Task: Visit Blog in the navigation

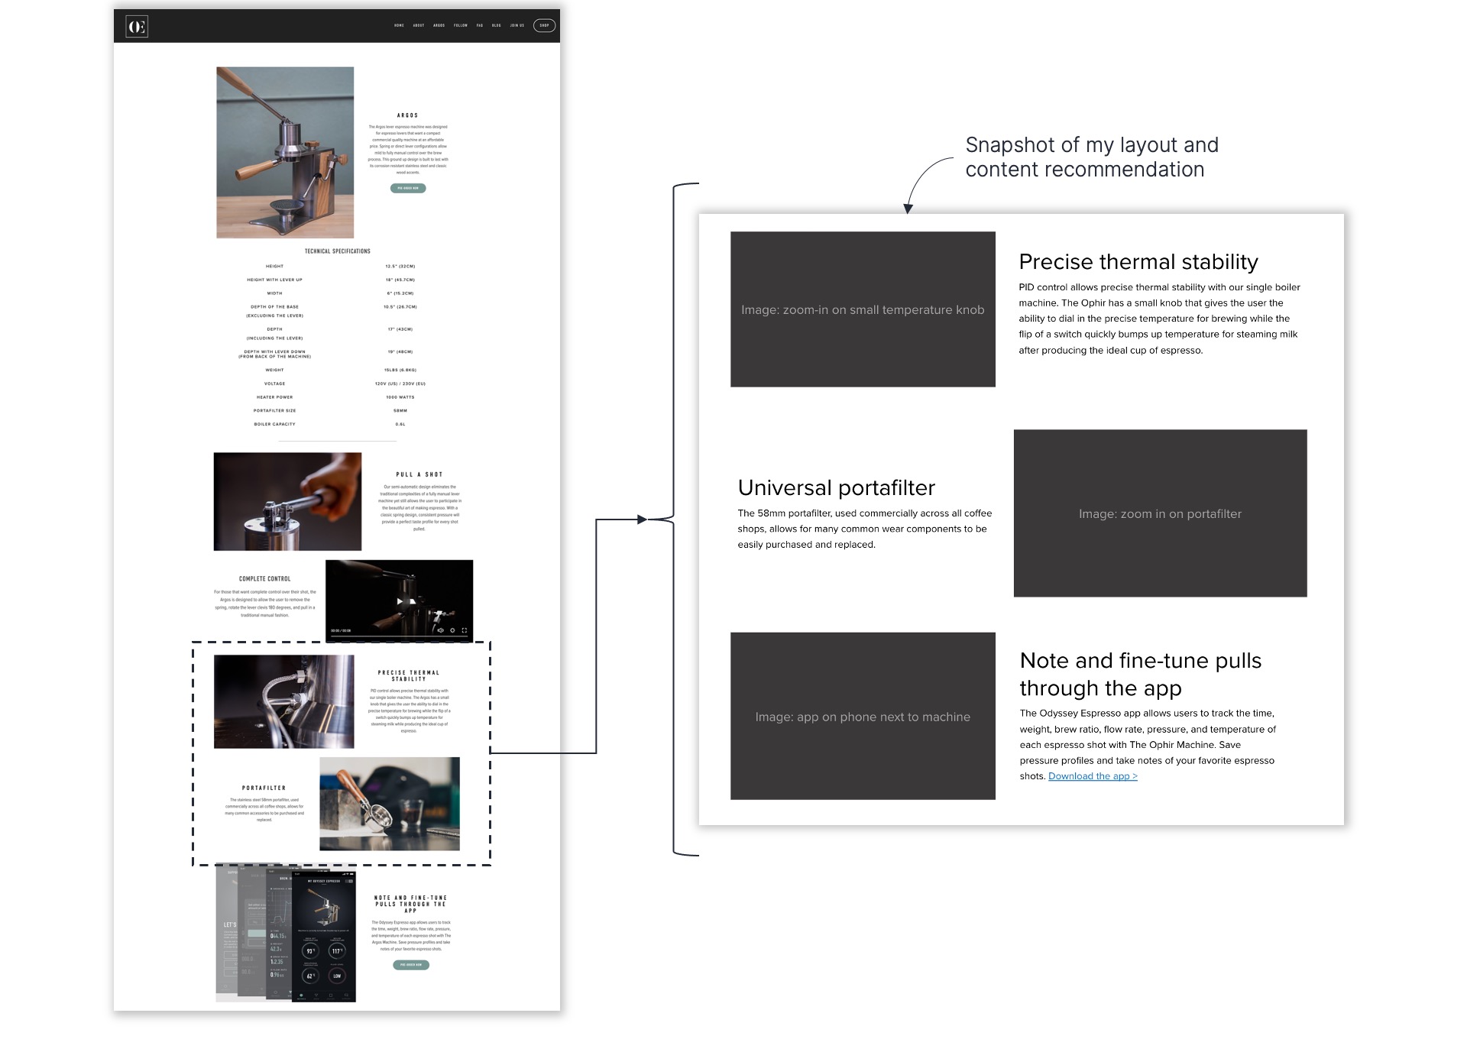Action: [x=497, y=25]
